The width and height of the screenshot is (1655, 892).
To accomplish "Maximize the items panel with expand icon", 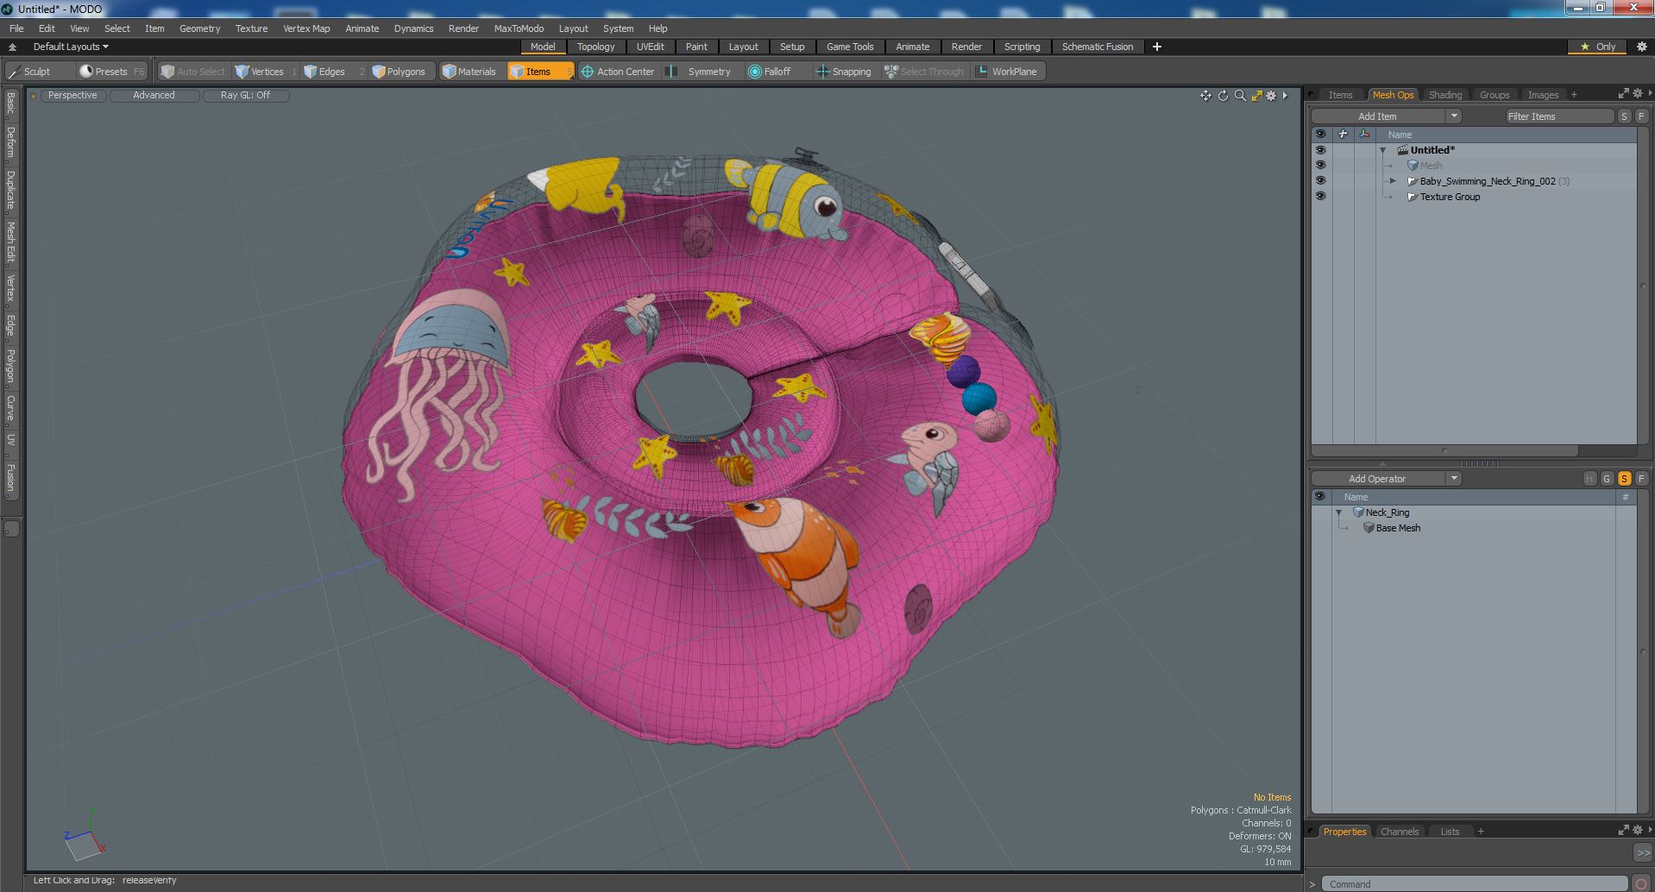I will tap(1623, 93).
